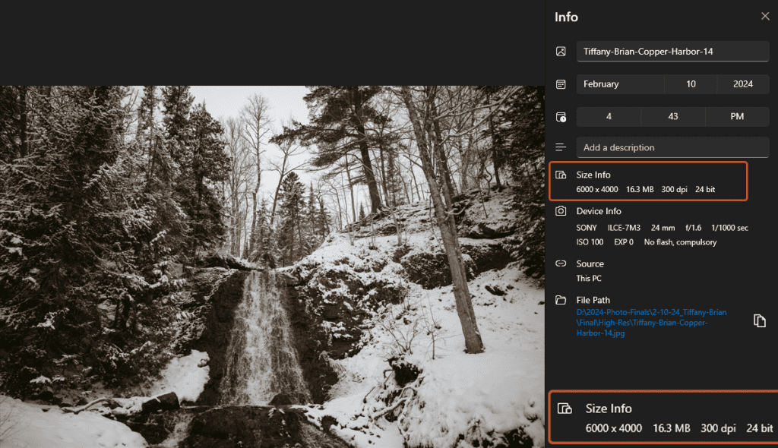778x448 pixels.
Task: Click the Size Info icon in the panel
Action: pos(561,175)
